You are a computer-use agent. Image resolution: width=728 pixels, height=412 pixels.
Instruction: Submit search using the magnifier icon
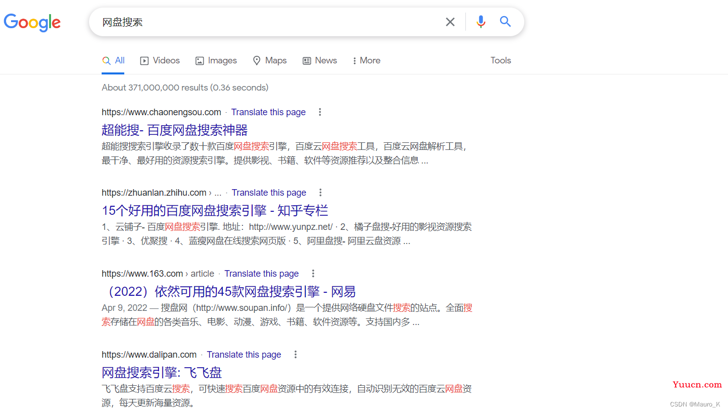(505, 22)
